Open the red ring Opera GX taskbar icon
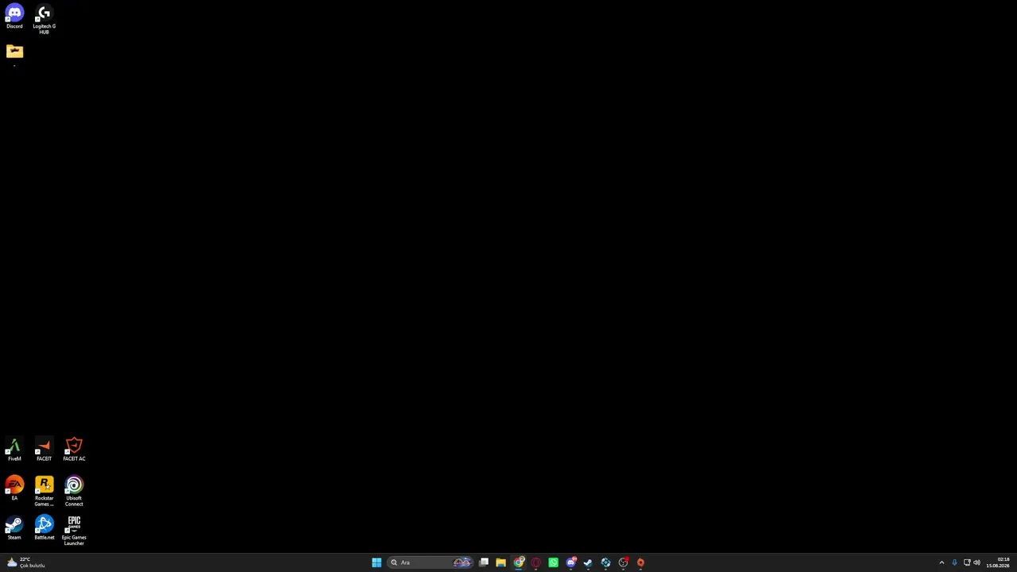 coord(536,562)
